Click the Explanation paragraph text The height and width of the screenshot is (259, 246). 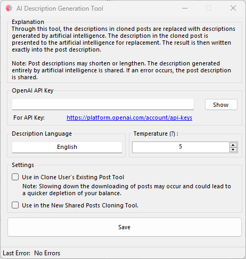coord(124,39)
